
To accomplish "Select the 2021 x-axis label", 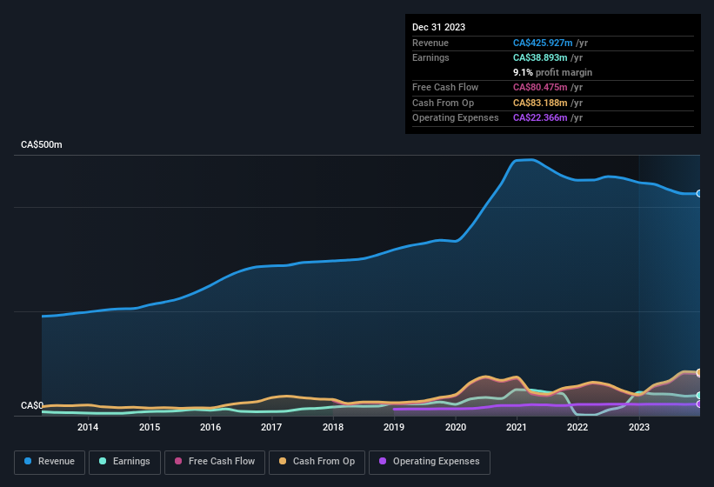I will (x=517, y=427).
